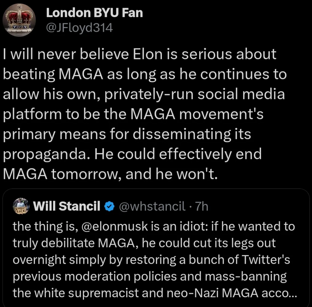Open the @whstancil handle in quoted tweet
312x307 pixels.
pos(148,207)
